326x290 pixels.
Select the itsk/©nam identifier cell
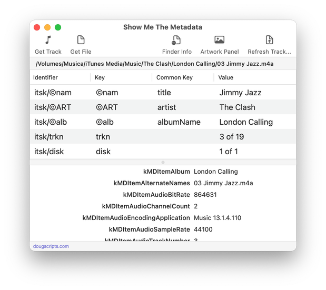53,93
